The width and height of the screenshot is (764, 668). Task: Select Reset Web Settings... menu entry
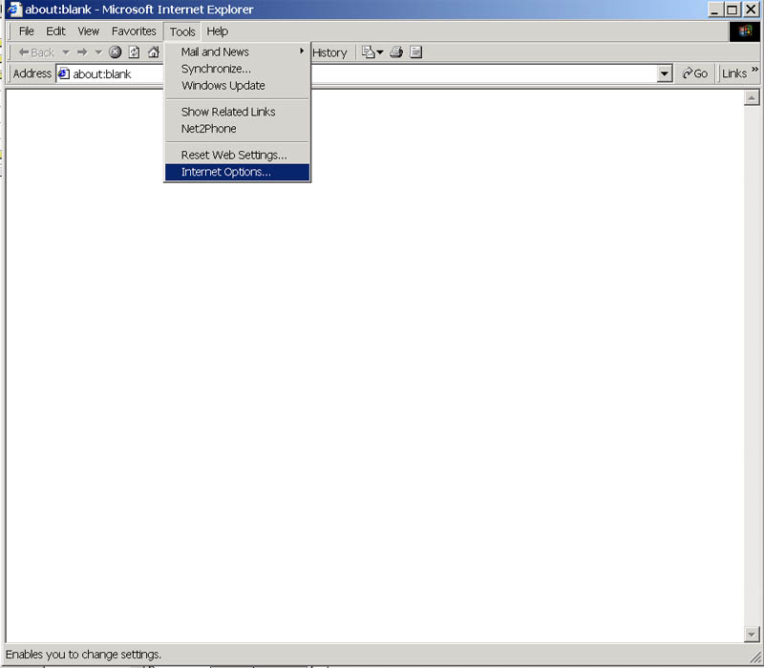tap(237, 155)
